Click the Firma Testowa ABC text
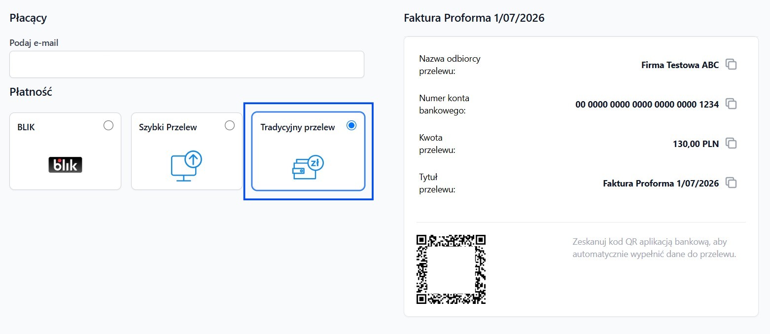The image size is (770, 334). (680, 65)
